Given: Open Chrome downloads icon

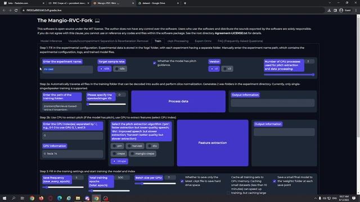Looking at the screenshot, I should click(329, 10).
